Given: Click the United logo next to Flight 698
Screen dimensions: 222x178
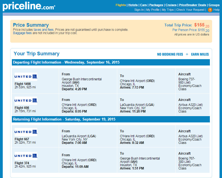Looking at the screenshot, I should [x=26, y=100].
